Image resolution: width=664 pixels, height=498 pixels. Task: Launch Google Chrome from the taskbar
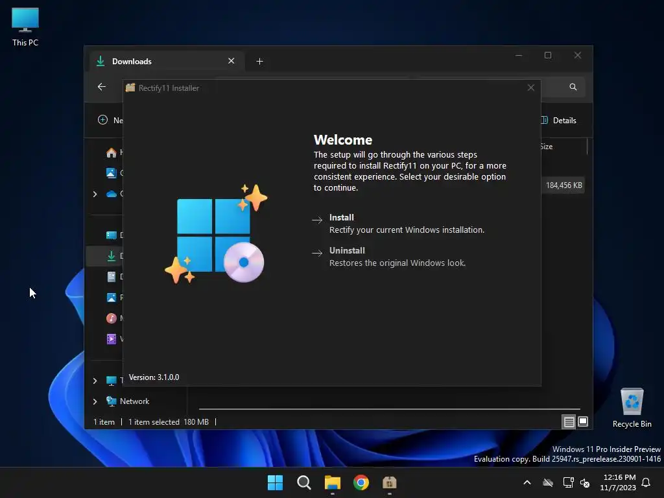[x=361, y=482]
